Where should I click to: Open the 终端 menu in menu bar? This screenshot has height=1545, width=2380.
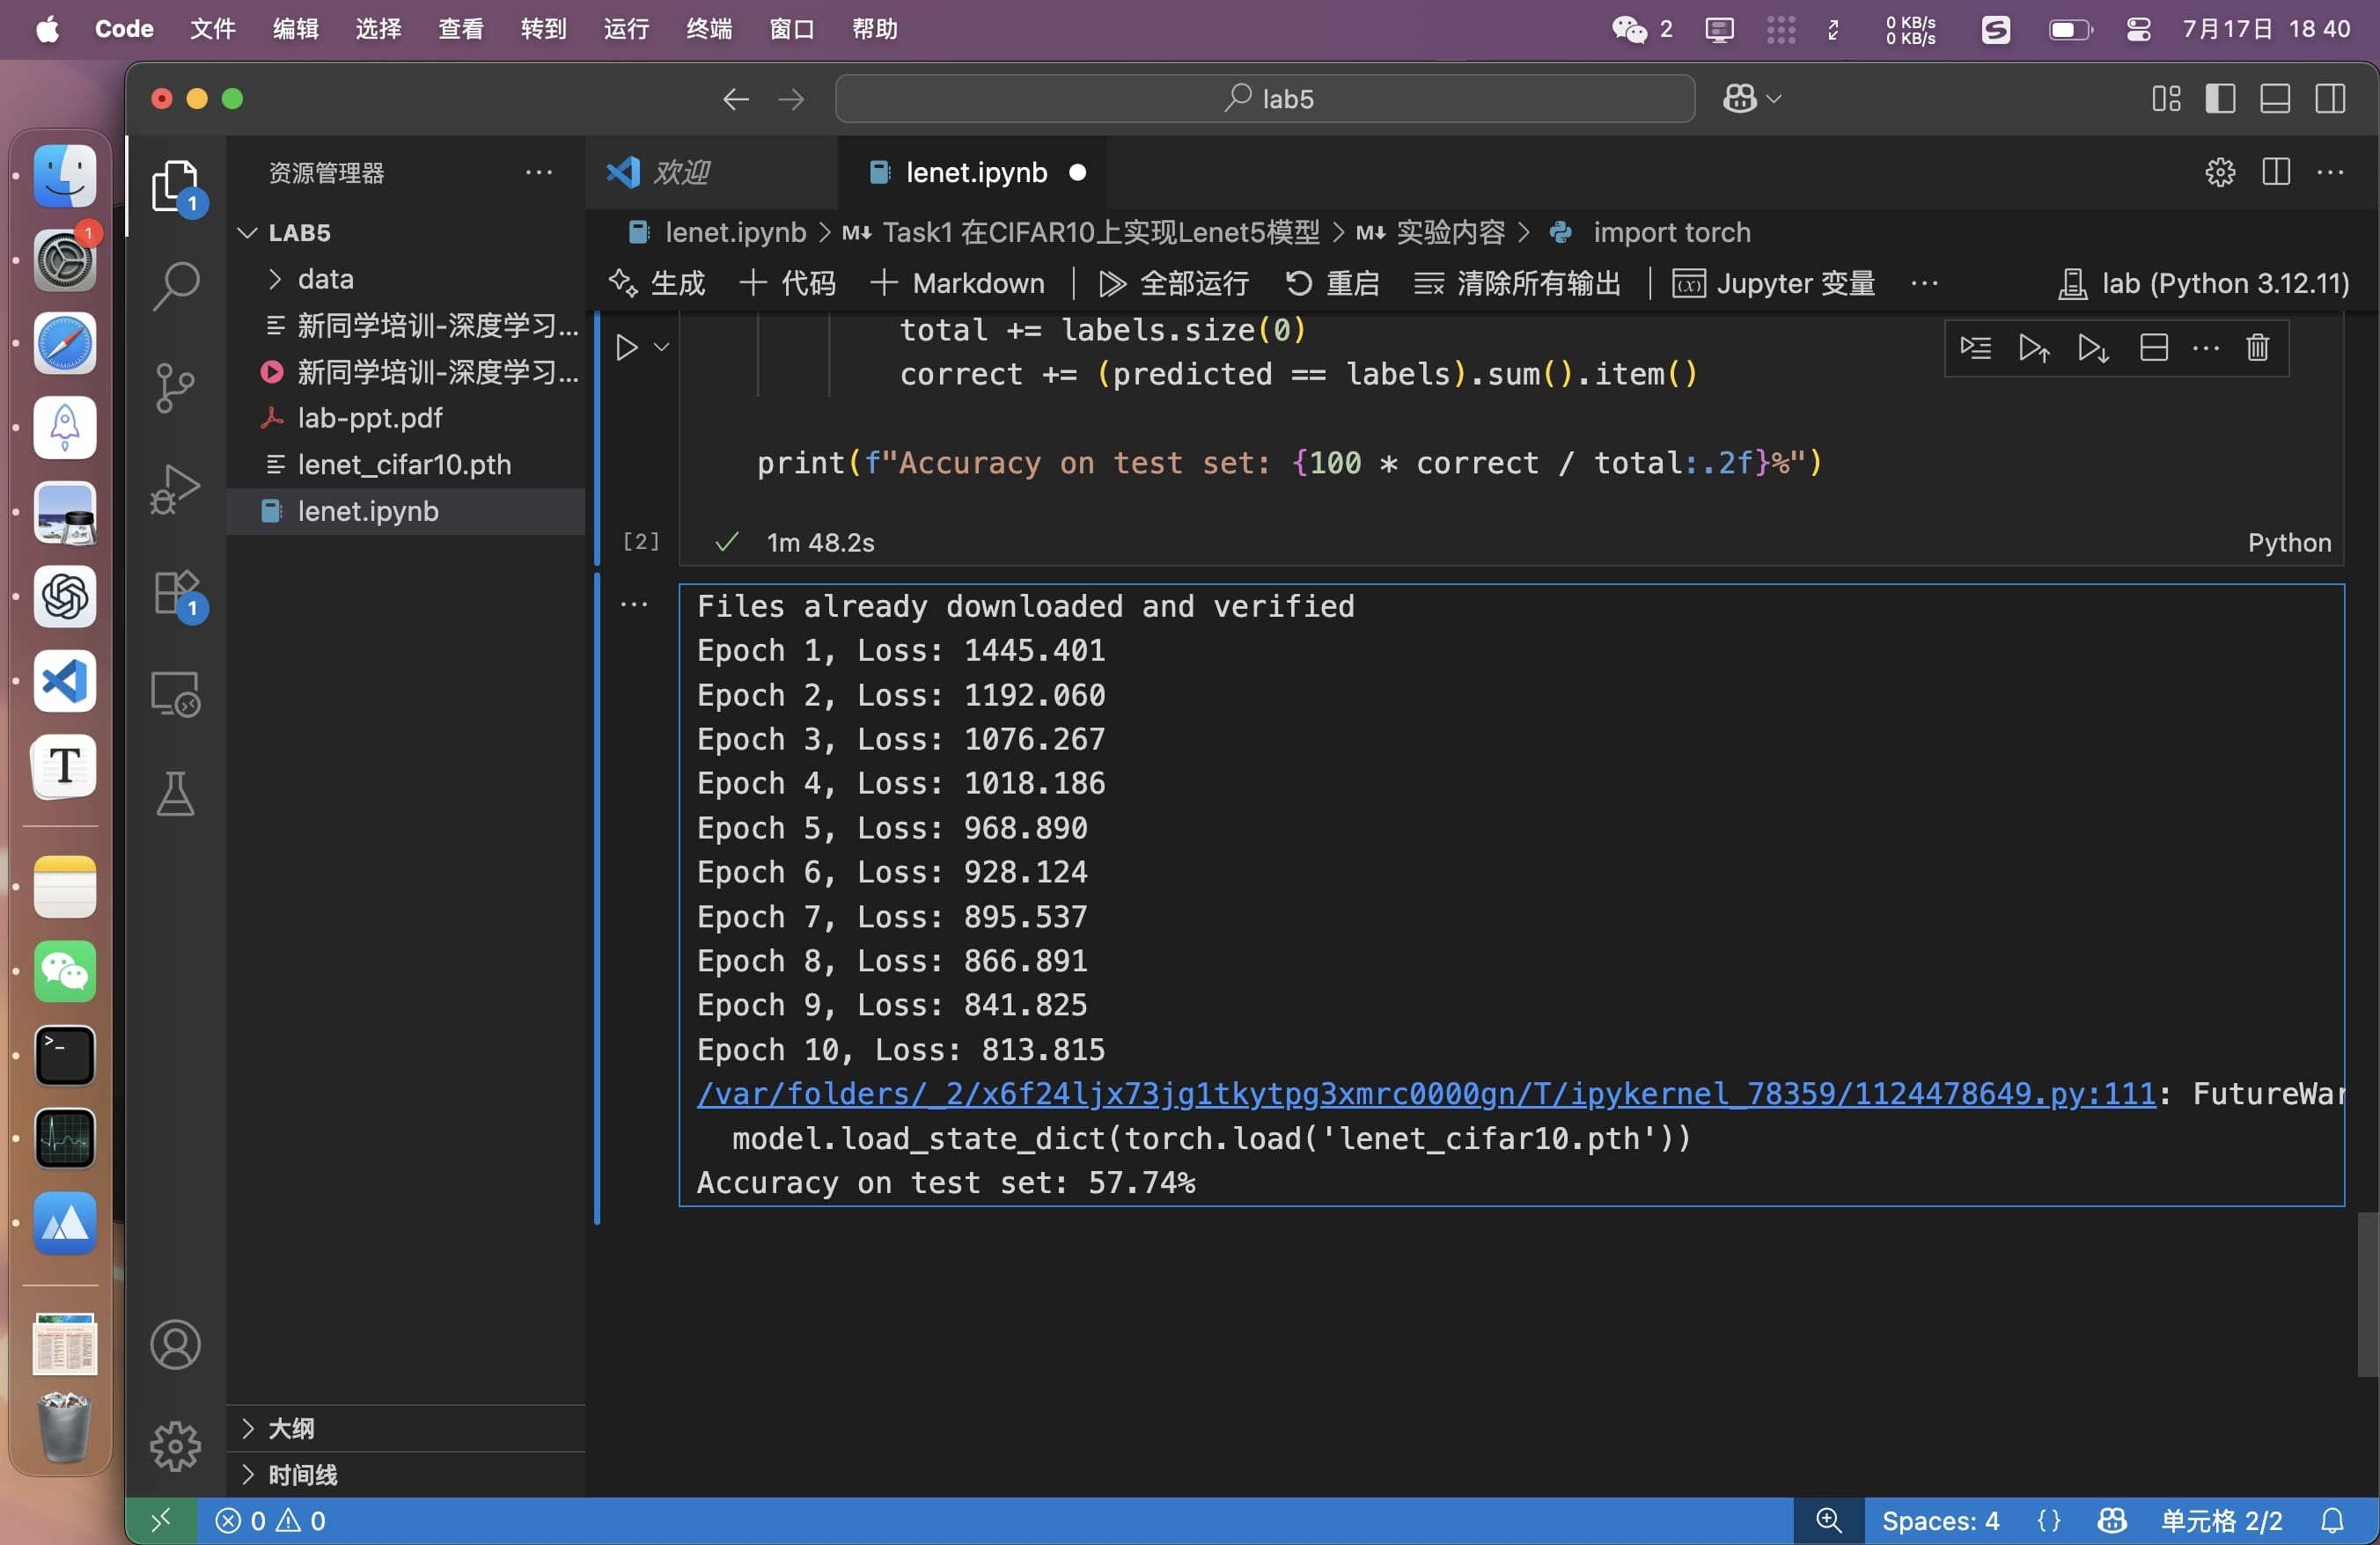pos(708,29)
